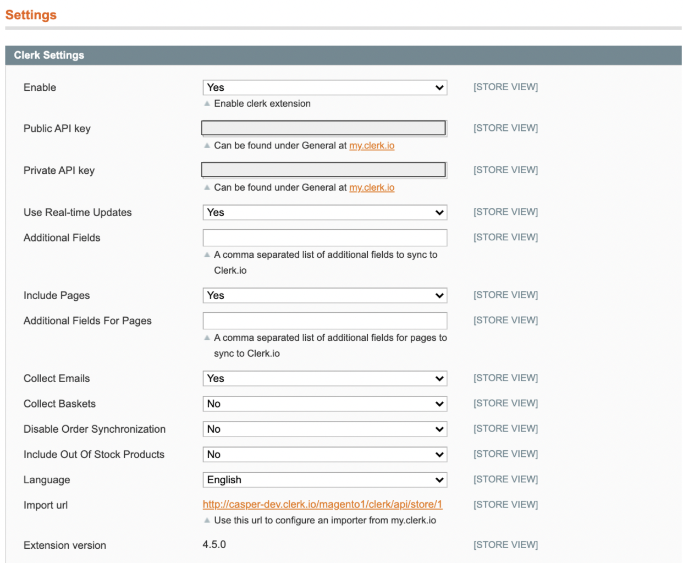This screenshot has width=683, height=563.
Task: Click the Private API key field
Action: (x=323, y=170)
